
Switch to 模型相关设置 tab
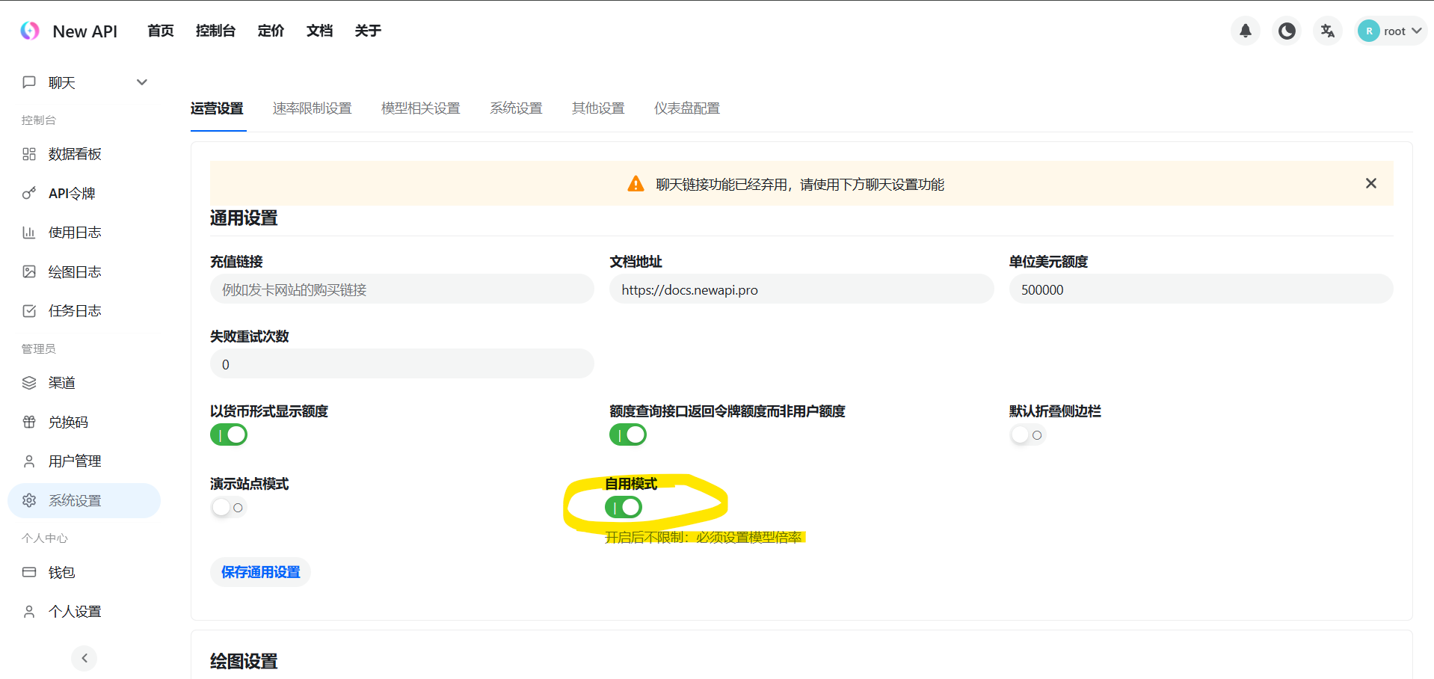pos(421,108)
